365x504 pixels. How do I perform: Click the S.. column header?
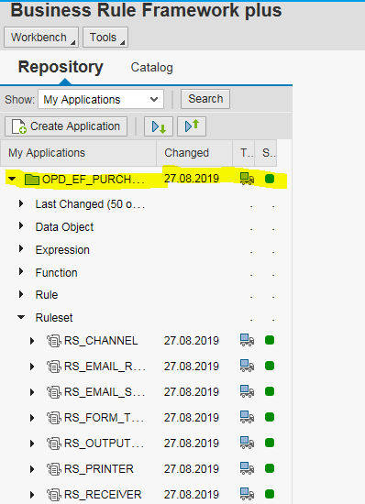pyautogui.click(x=266, y=153)
